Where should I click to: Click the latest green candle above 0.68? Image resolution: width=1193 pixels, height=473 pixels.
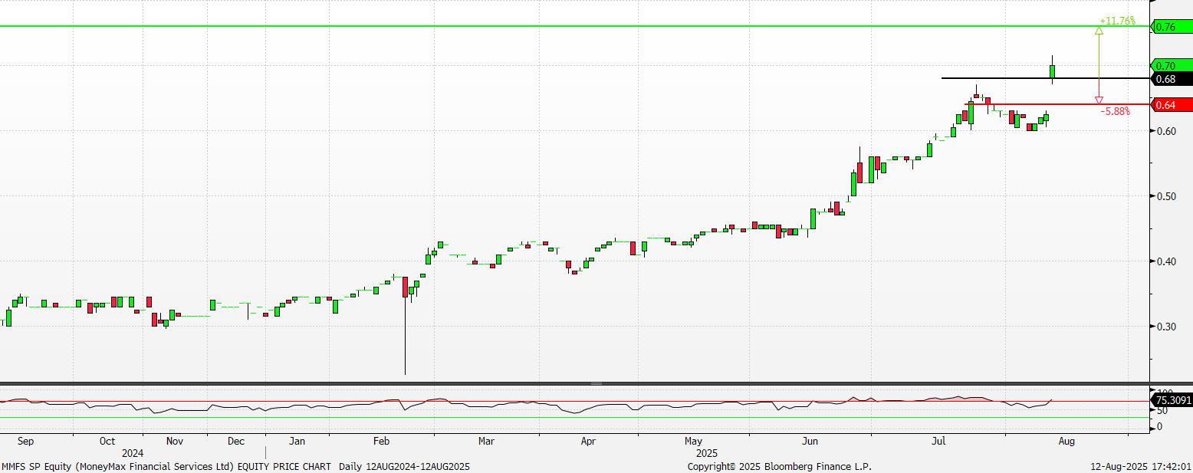click(1053, 71)
